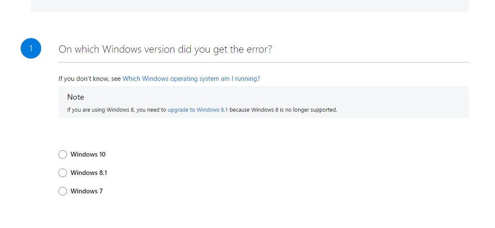Click the 'Windows 7' option label text
The height and width of the screenshot is (228, 495).
pyautogui.click(x=86, y=191)
